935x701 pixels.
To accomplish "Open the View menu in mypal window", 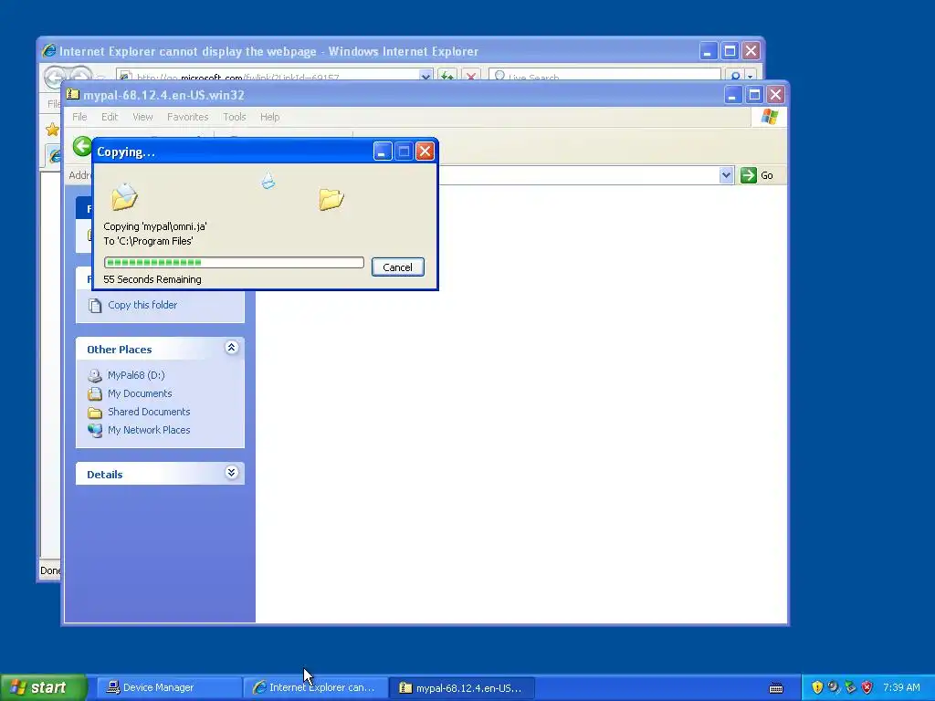I will (x=142, y=117).
